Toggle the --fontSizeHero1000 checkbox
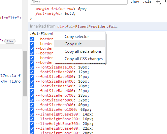The image size is (167, 134). (x=32, y=109)
